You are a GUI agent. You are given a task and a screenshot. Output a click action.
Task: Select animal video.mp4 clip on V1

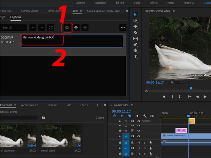(x=186, y=136)
